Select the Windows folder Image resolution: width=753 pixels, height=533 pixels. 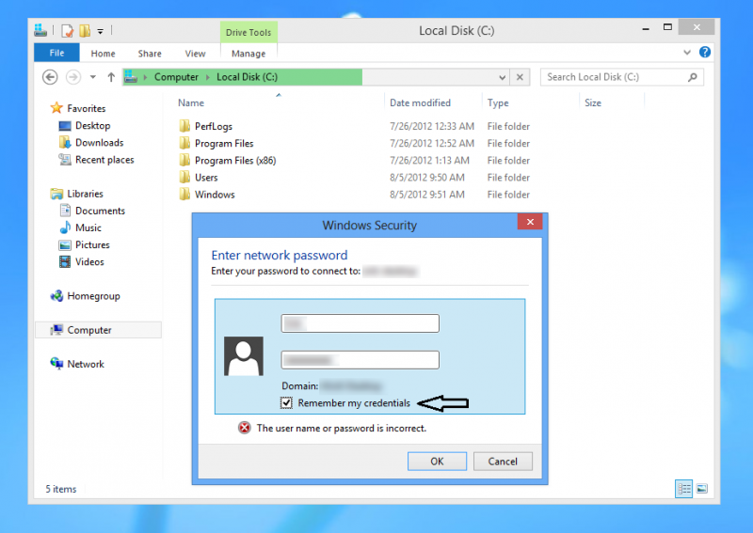point(215,195)
